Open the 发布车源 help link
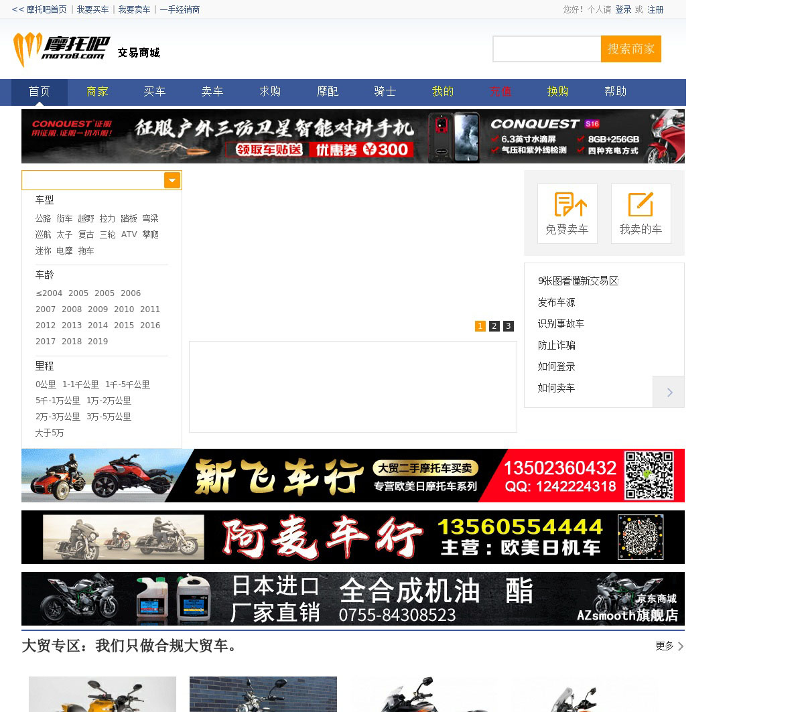Image resolution: width=804 pixels, height=712 pixels. (x=557, y=302)
